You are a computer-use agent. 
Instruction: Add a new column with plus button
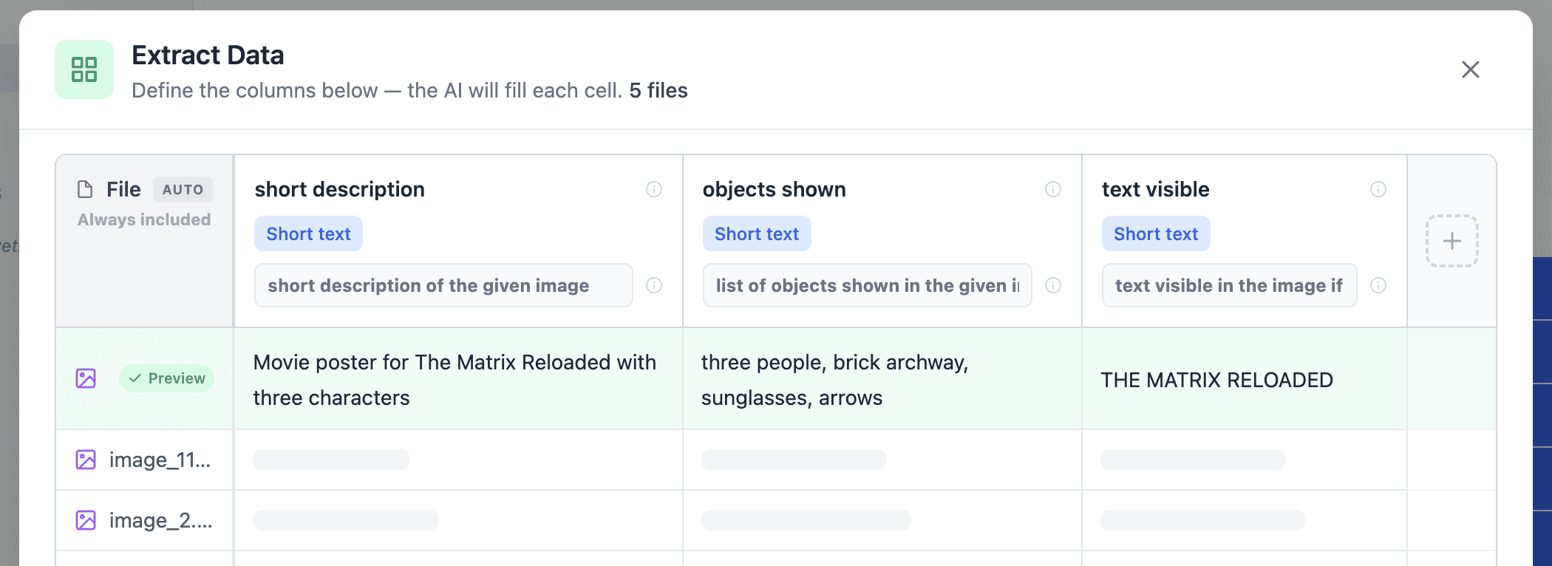(x=1451, y=241)
